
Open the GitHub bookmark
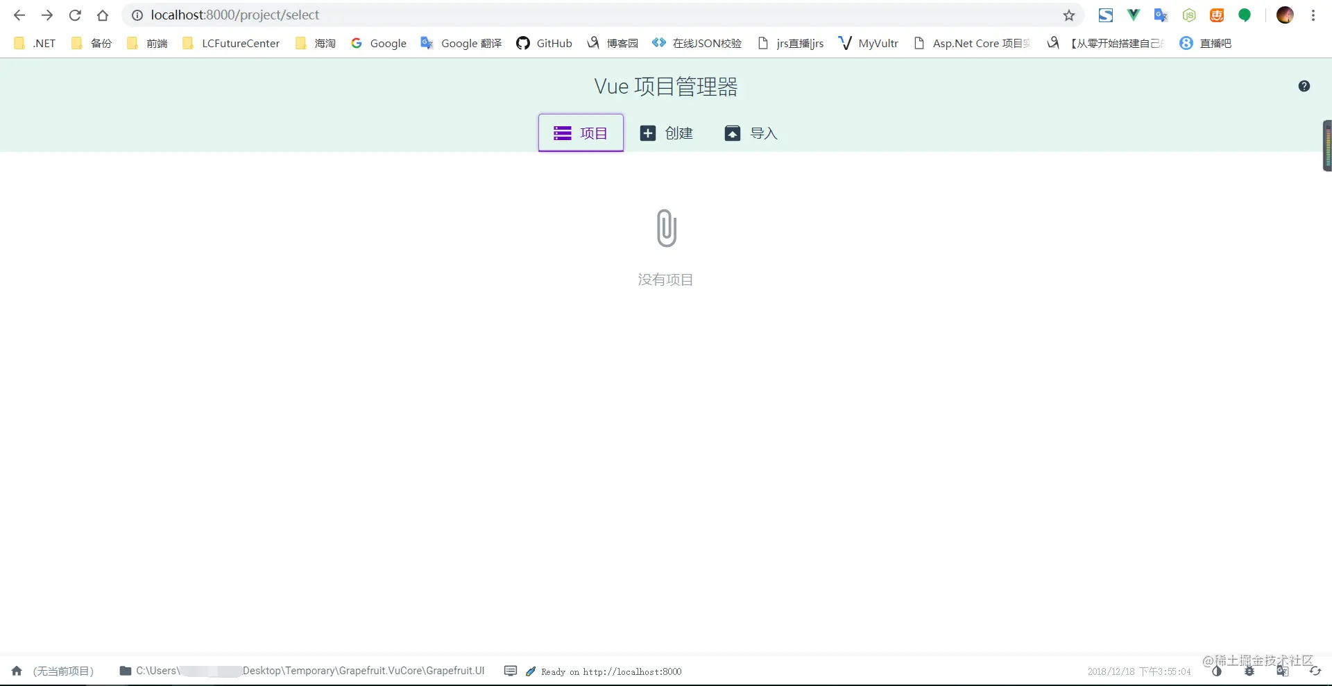(544, 43)
